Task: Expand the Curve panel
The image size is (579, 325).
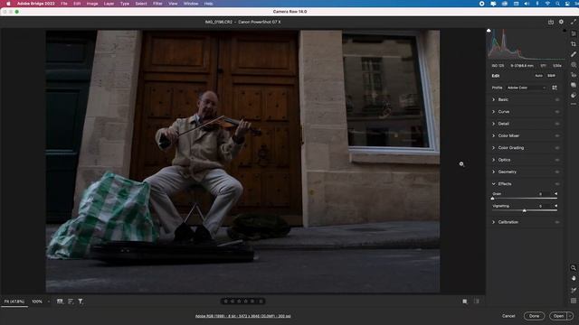Action: (x=493, y=112)
